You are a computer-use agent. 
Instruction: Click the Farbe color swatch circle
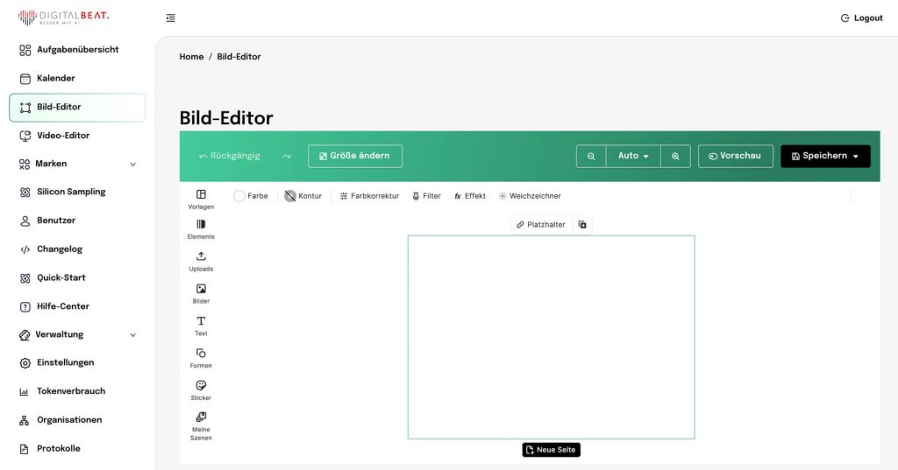239,196
